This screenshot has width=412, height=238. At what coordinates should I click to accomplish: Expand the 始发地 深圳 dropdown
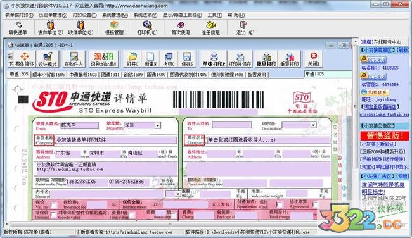click(x=158, y=125)
